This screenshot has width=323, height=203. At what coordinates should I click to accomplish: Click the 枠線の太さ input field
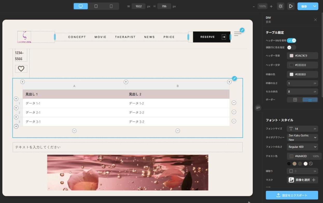pyautogui.click(x=302, y=83)
